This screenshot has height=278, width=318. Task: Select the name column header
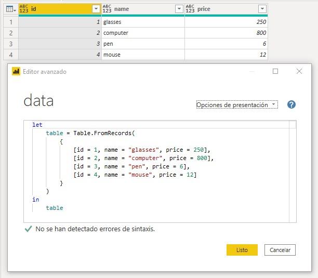(x=143, y=9)
